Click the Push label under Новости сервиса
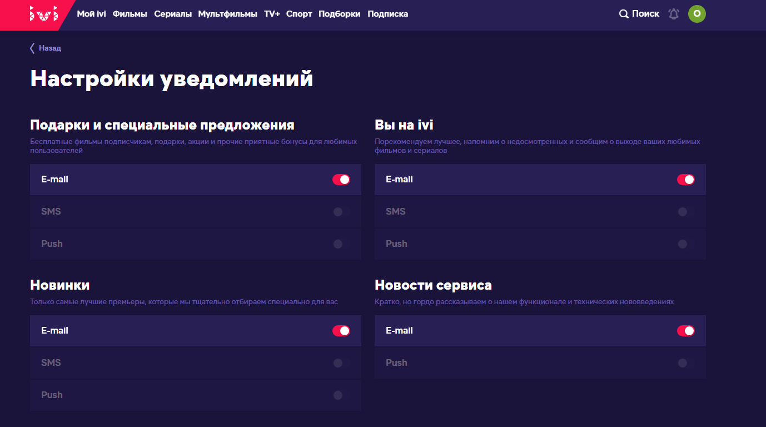766x427 pixels. (x=396, y=363)
